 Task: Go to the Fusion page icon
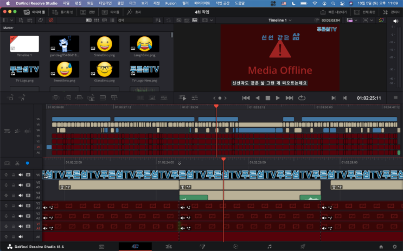(202, 246)
